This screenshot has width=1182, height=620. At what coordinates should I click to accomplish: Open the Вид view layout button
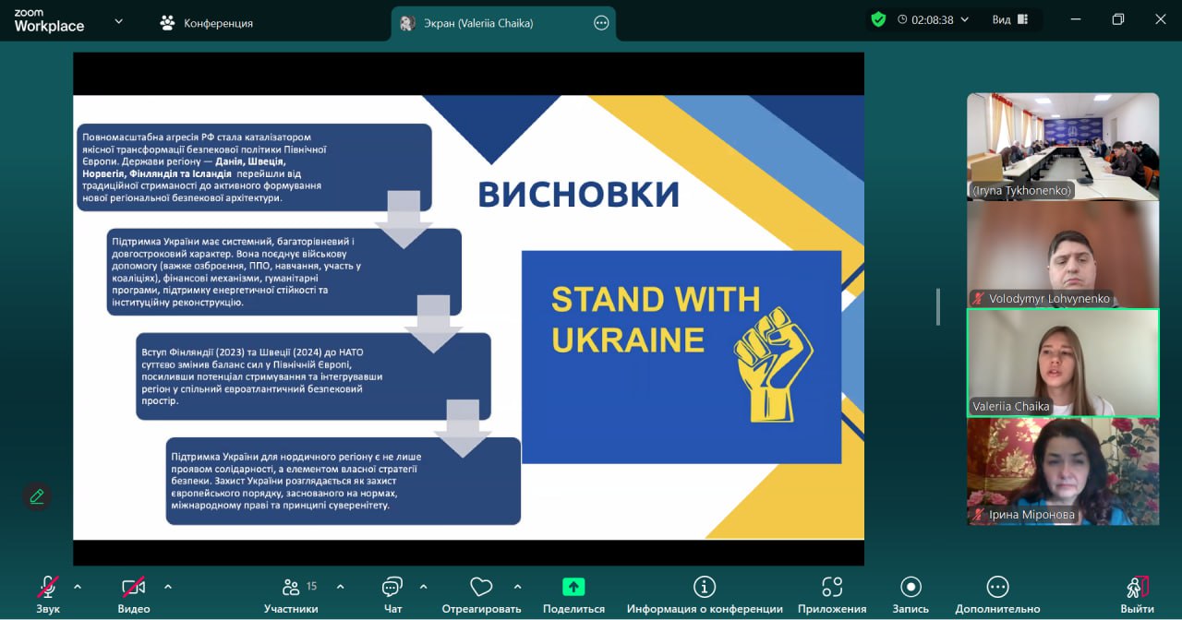(1010, 19)
